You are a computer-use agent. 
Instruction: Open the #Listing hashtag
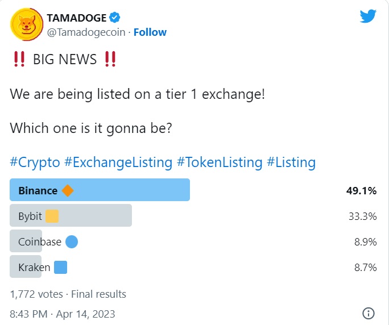pyautogui.click(x=291, y=163)
